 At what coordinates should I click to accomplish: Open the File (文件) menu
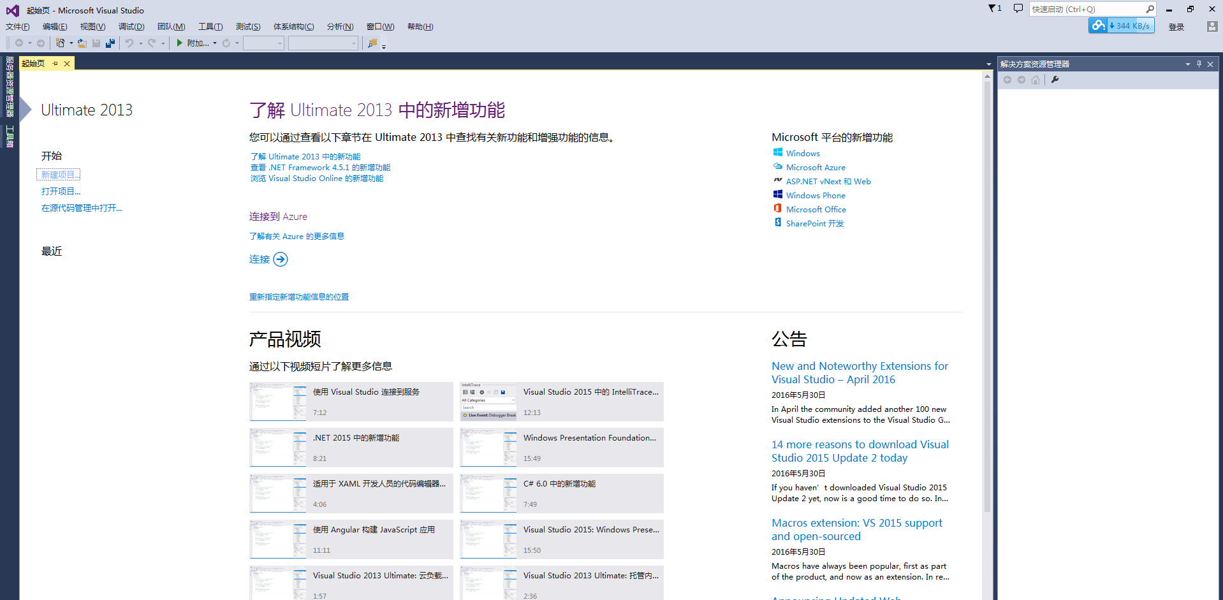point(17,27)
